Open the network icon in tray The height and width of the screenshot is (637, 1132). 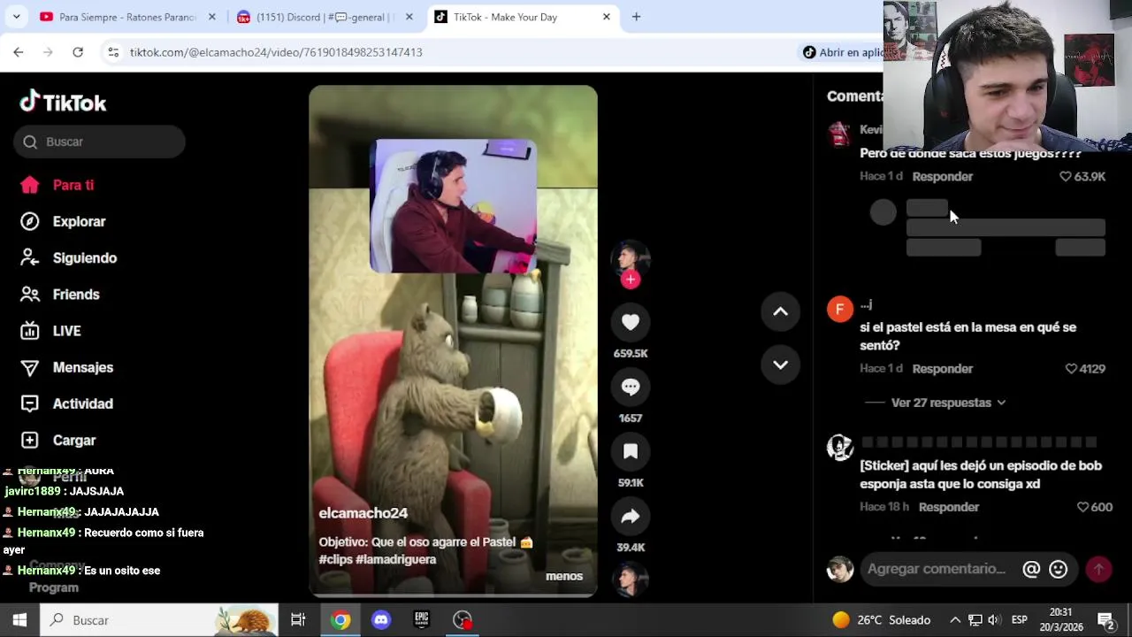(x=975, y=620)
